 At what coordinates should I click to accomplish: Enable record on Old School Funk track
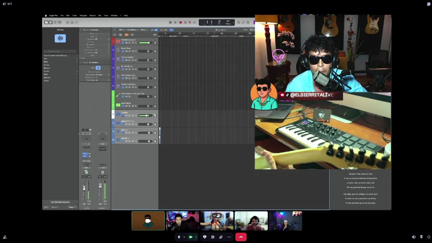(133, 78)
